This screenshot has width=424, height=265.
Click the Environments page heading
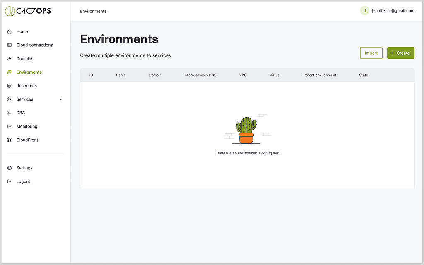click(119, 39)
